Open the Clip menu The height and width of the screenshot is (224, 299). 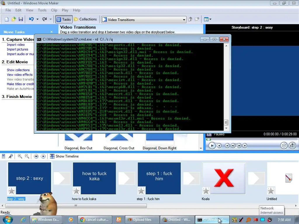pos(54,10)
